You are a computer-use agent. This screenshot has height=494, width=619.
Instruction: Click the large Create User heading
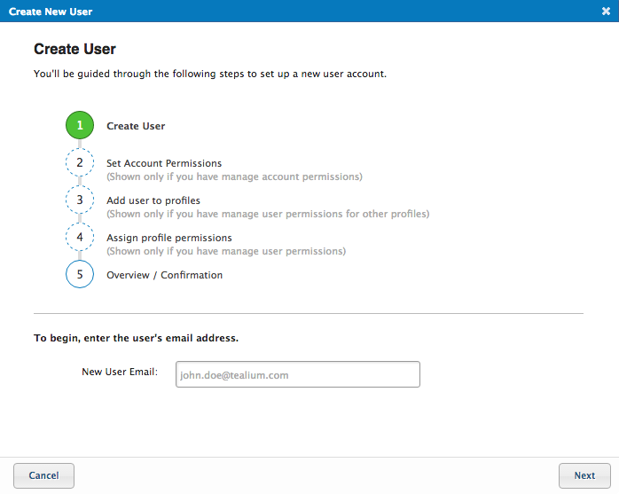tap(74, 49)
